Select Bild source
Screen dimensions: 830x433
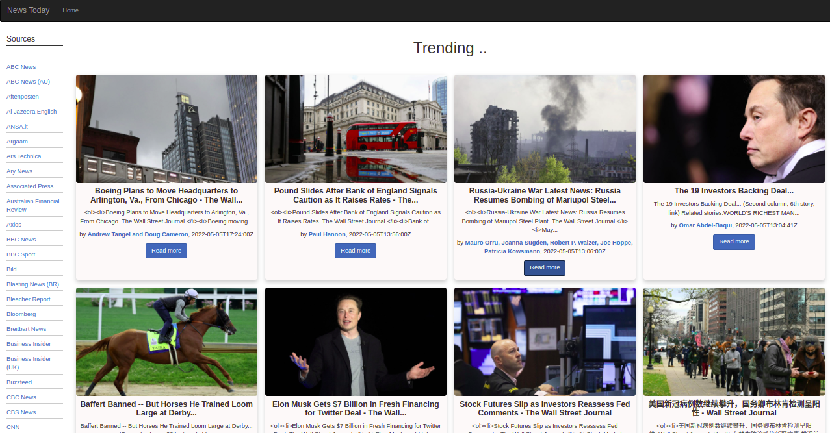12,269
